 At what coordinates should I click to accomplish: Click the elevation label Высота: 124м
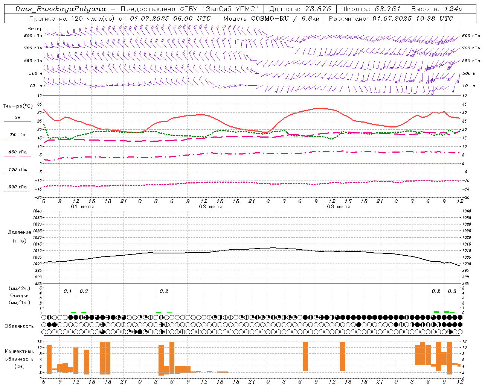(437, 9)
